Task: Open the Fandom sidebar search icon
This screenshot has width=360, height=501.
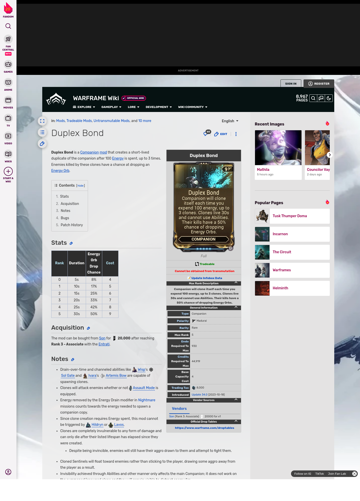Action: [x=8, y=26]
